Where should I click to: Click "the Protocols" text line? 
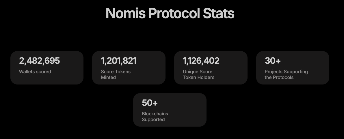pos(279,77)
